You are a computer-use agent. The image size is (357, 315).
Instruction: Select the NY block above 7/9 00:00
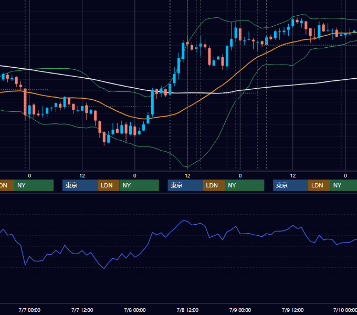[245, 185]
